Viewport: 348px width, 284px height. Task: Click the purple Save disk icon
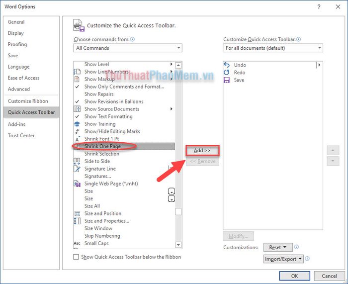tap(227, 80)
